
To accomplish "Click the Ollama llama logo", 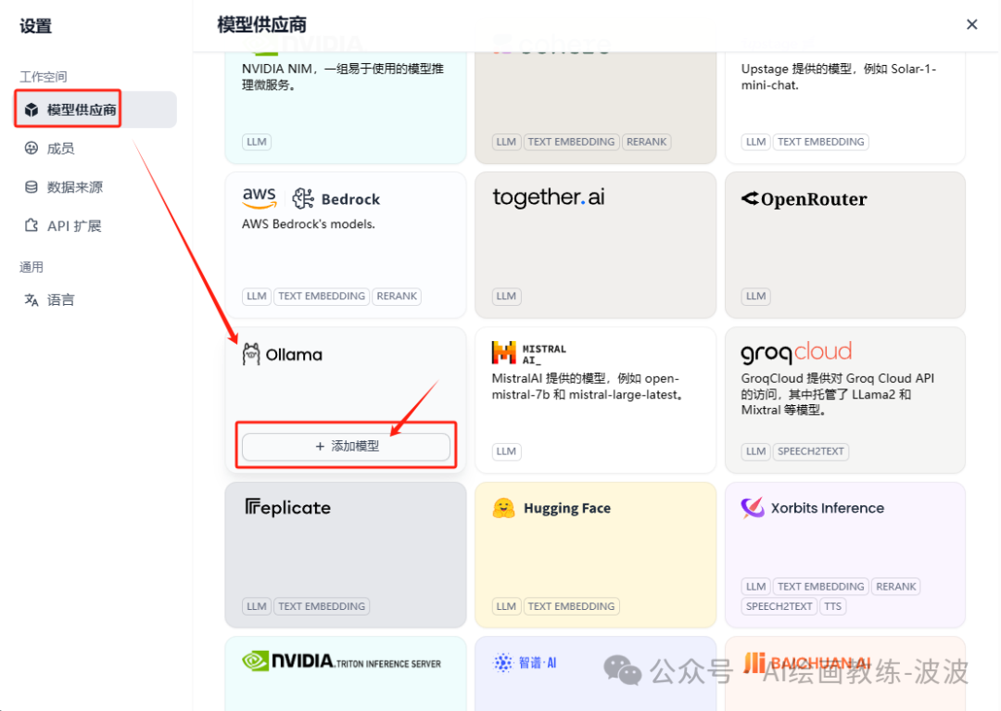I will coord(251,354).
